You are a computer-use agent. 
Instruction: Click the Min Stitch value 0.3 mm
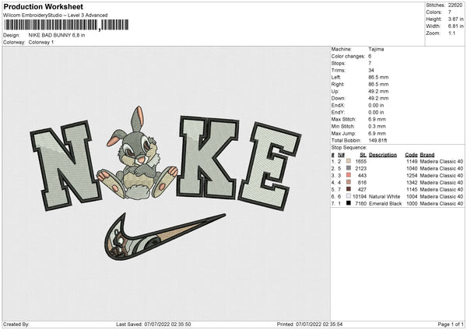[x=377, y=126]
